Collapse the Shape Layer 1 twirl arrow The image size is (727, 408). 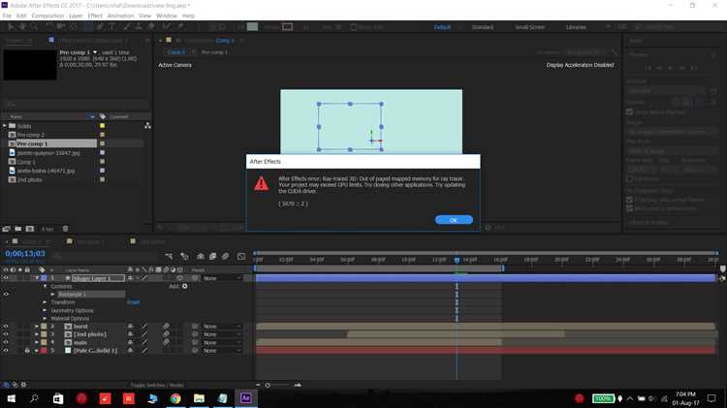tap(37, 278)
